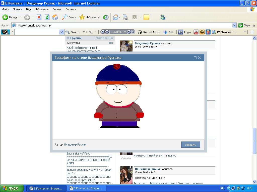Open the Вид menu

(28, 9)
